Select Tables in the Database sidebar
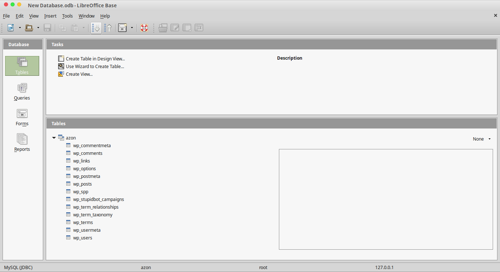This screenshot has height=272, width=500. click(22, 66)
